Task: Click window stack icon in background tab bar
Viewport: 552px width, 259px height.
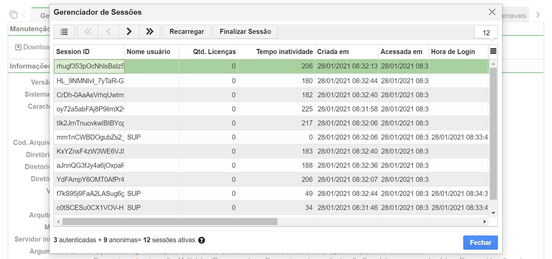Action: [x=13, y=14]
